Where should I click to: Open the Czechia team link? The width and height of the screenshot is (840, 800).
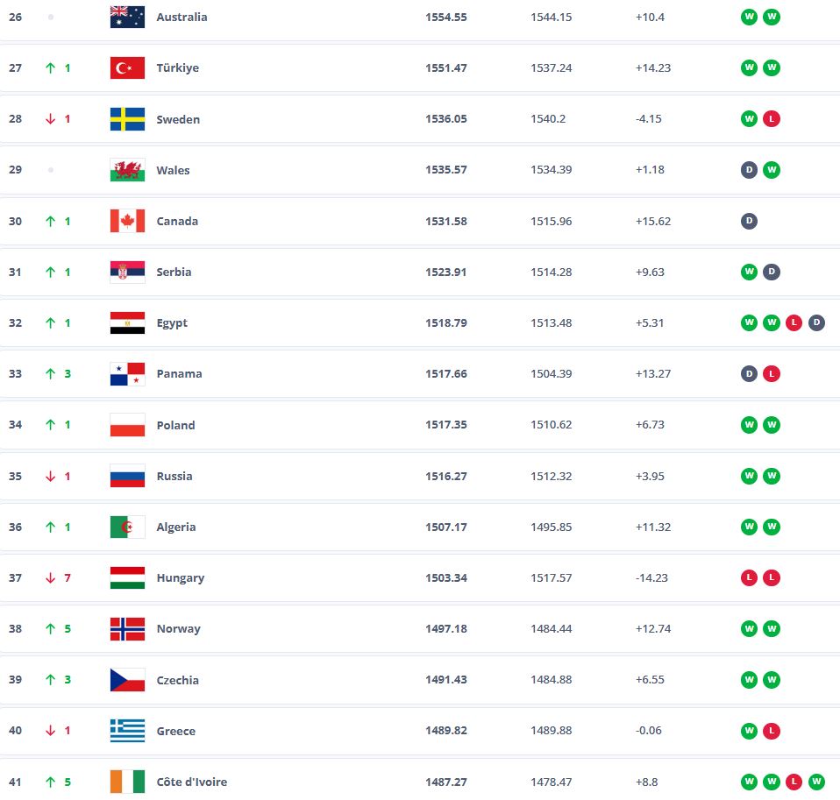coord(177,680)
